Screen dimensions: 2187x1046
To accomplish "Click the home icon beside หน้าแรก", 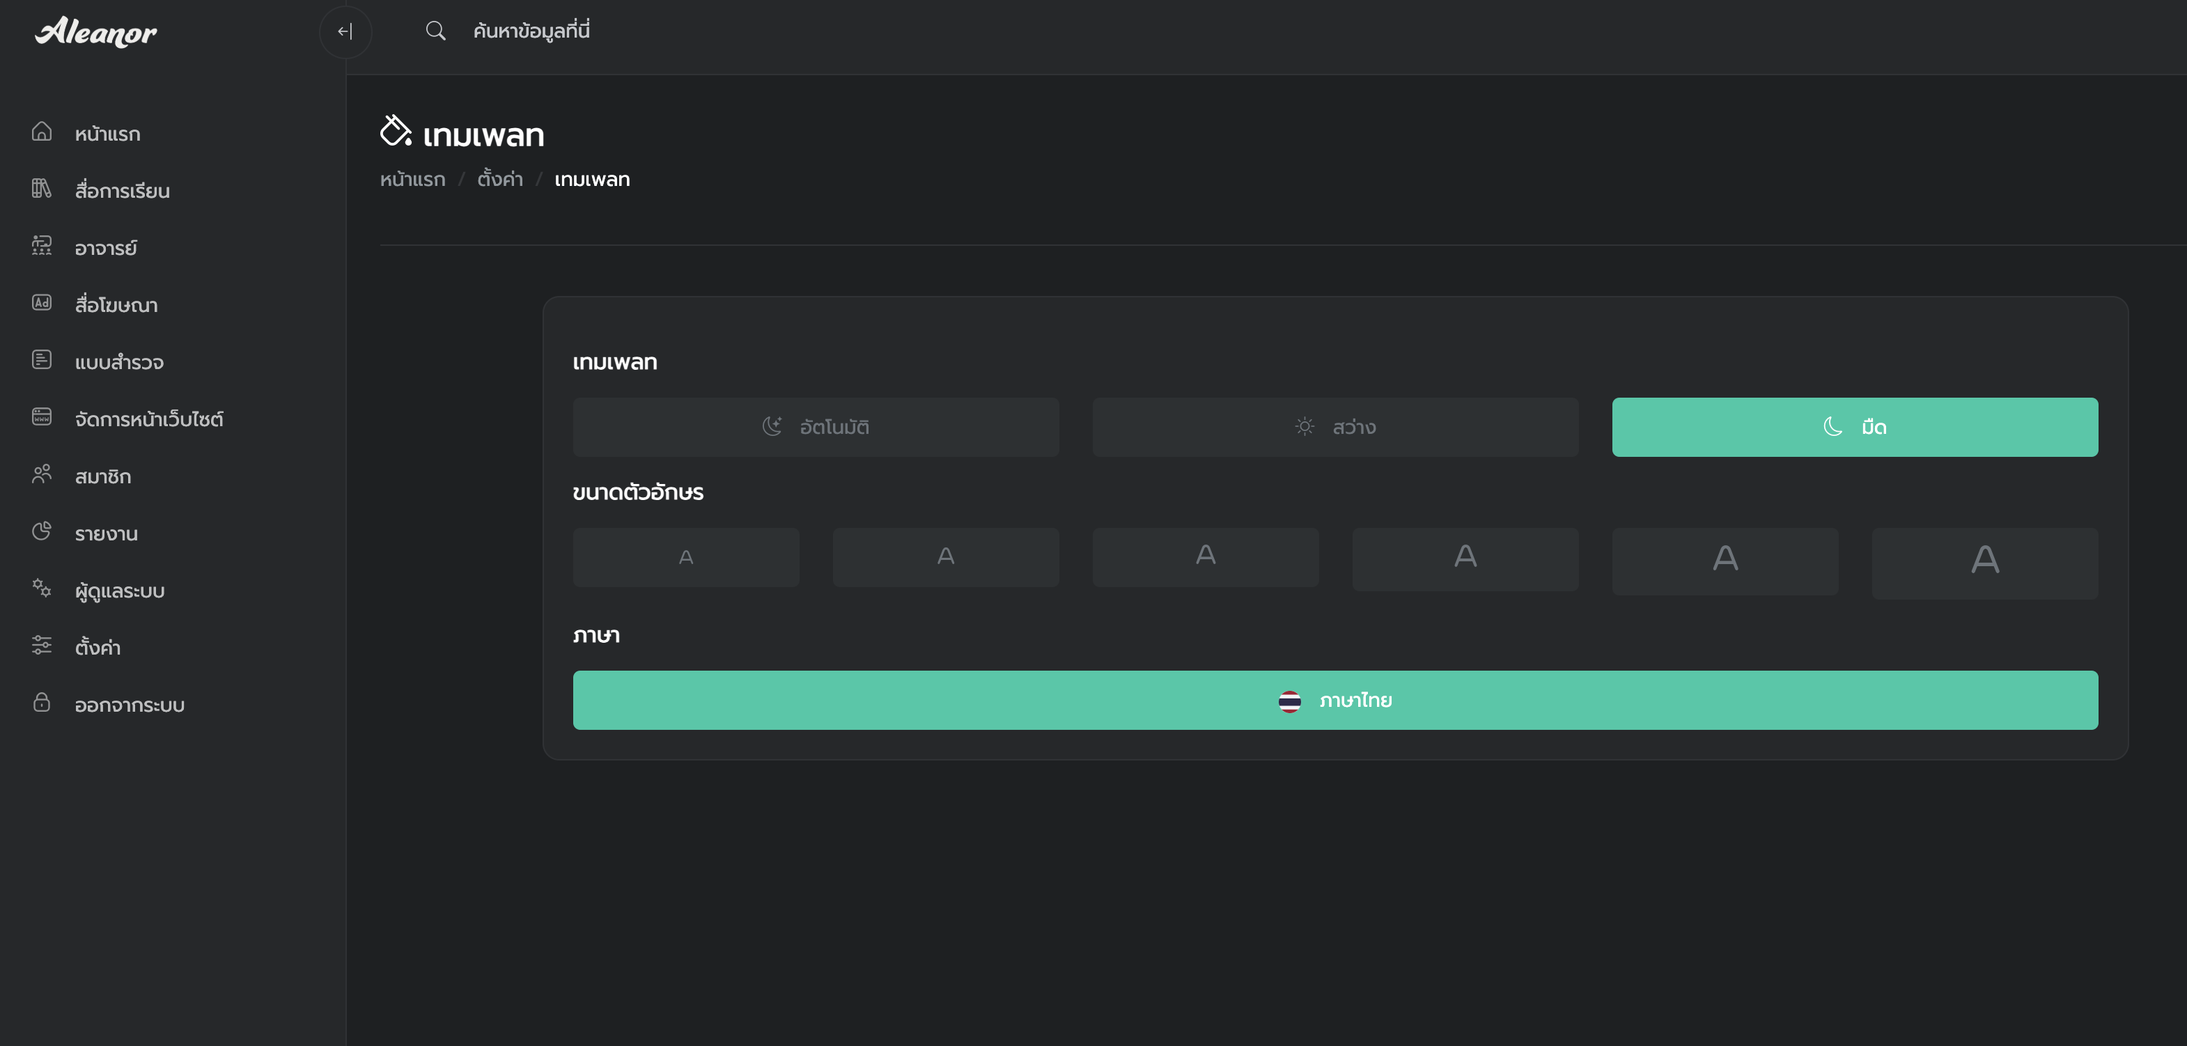I will pos(42,132).
